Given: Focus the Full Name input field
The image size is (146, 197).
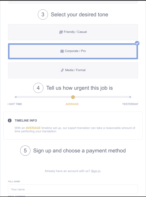Looking at the screenshot, I should 73,189.
